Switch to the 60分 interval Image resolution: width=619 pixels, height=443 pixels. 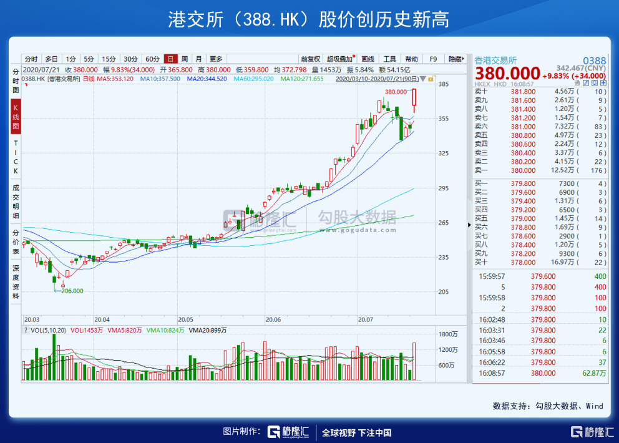152,59
